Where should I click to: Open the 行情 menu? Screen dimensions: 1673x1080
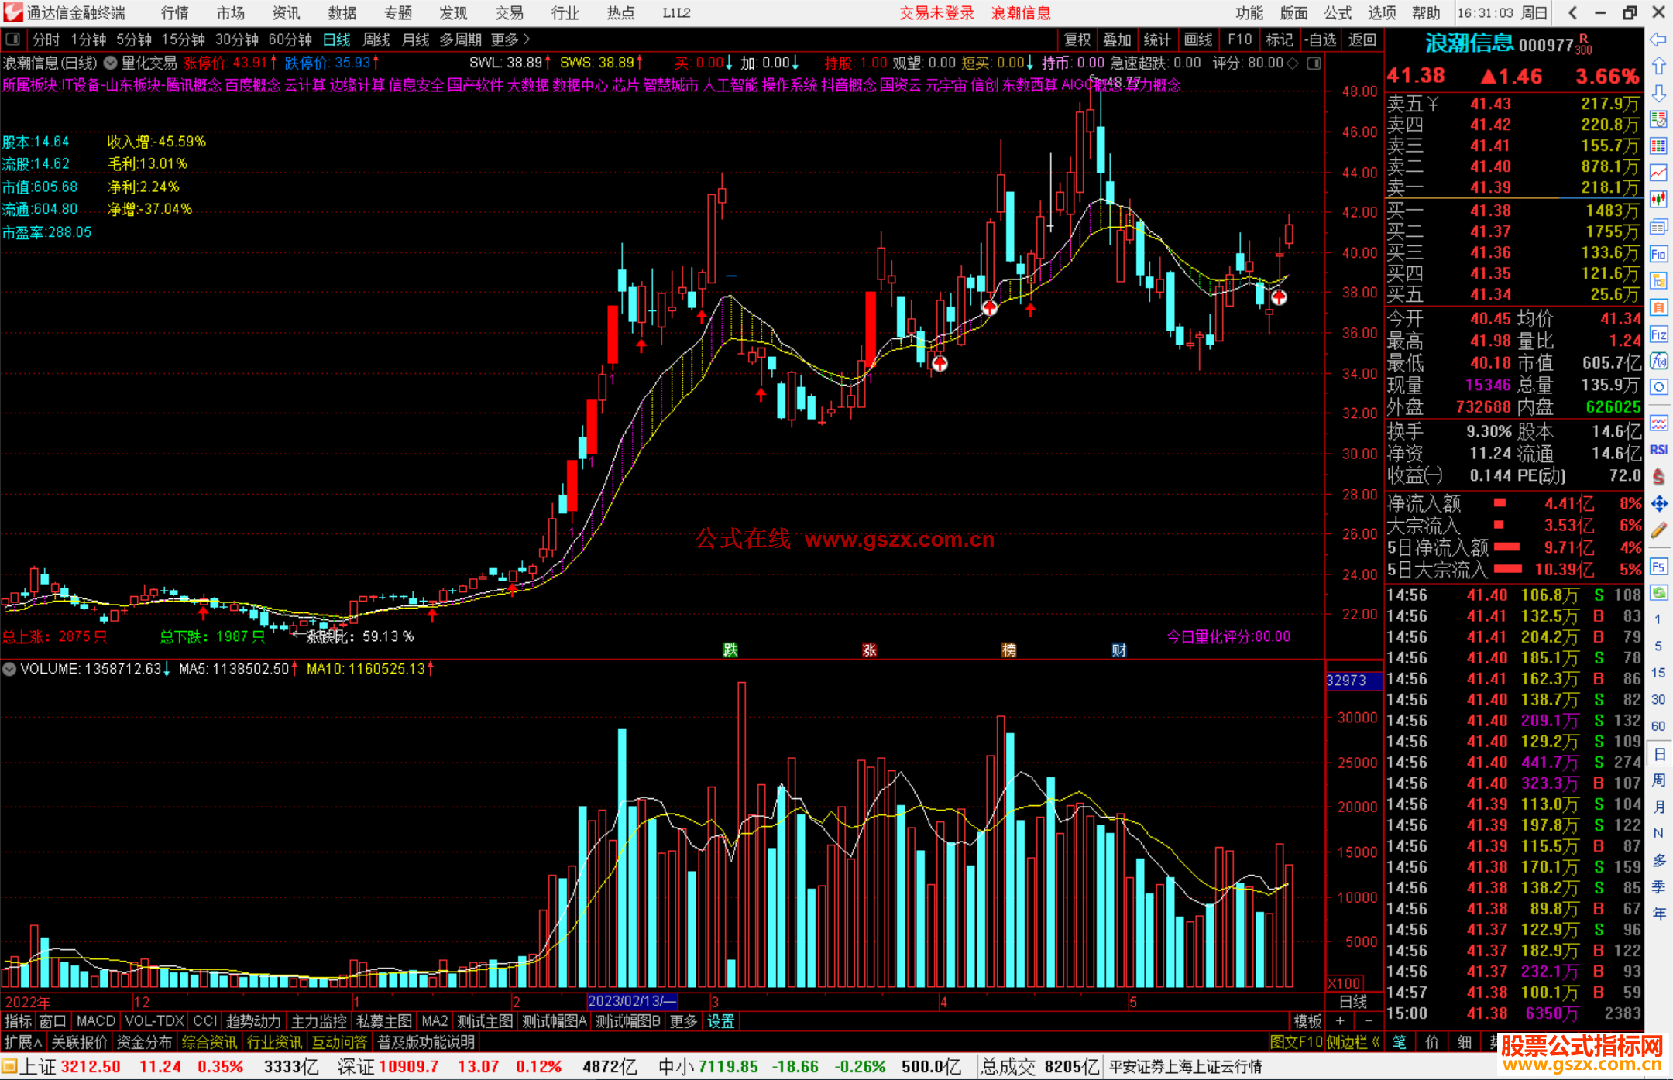pos(175,13)
